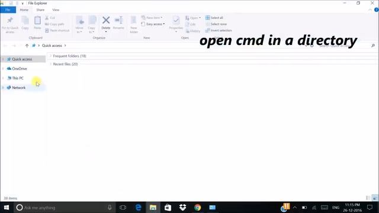The width and height of the screenshot is (379, 213).
Task: Switch to details view button
Action: pos(368,198)
